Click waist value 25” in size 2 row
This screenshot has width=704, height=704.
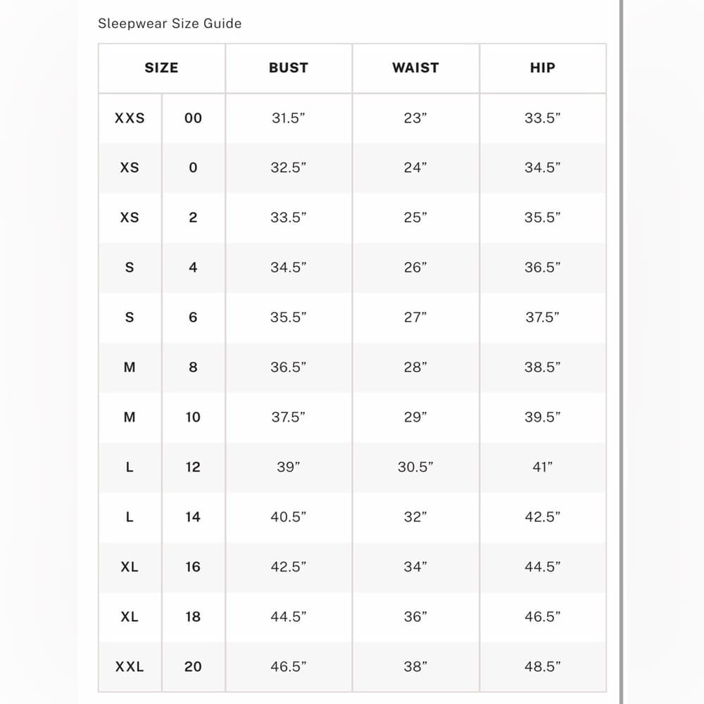(415, 218)
